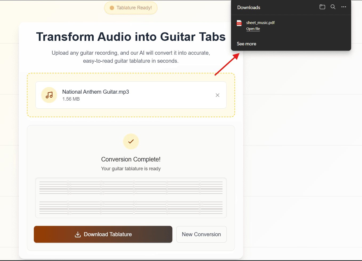Open the downloads folder icon
Image resolution: width=362 pixels, height=261 pixels.
tap(322, 7)
